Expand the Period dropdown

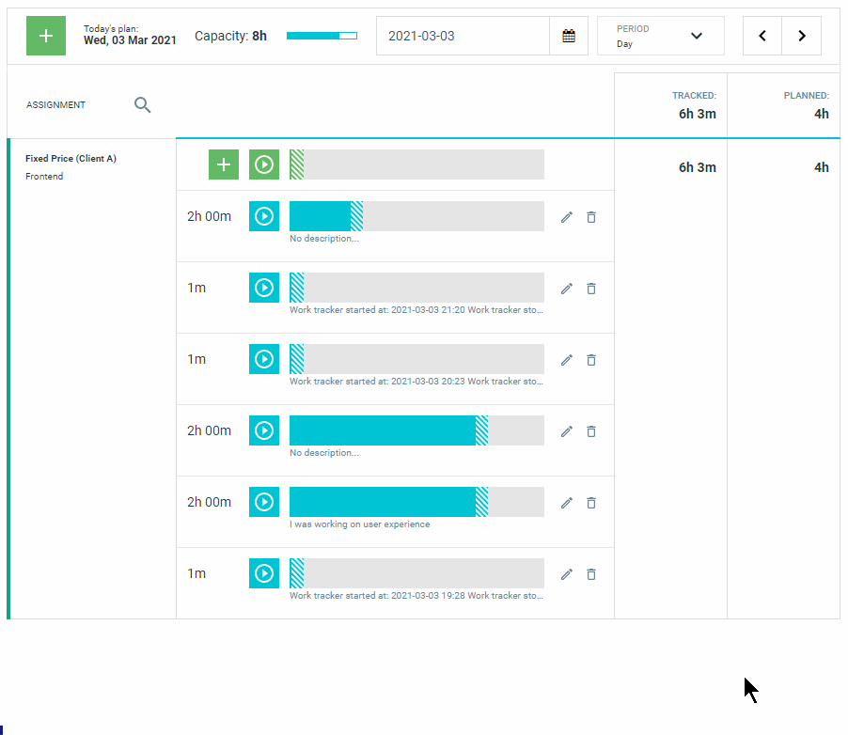pyautogui.click(x=660, y=36)
